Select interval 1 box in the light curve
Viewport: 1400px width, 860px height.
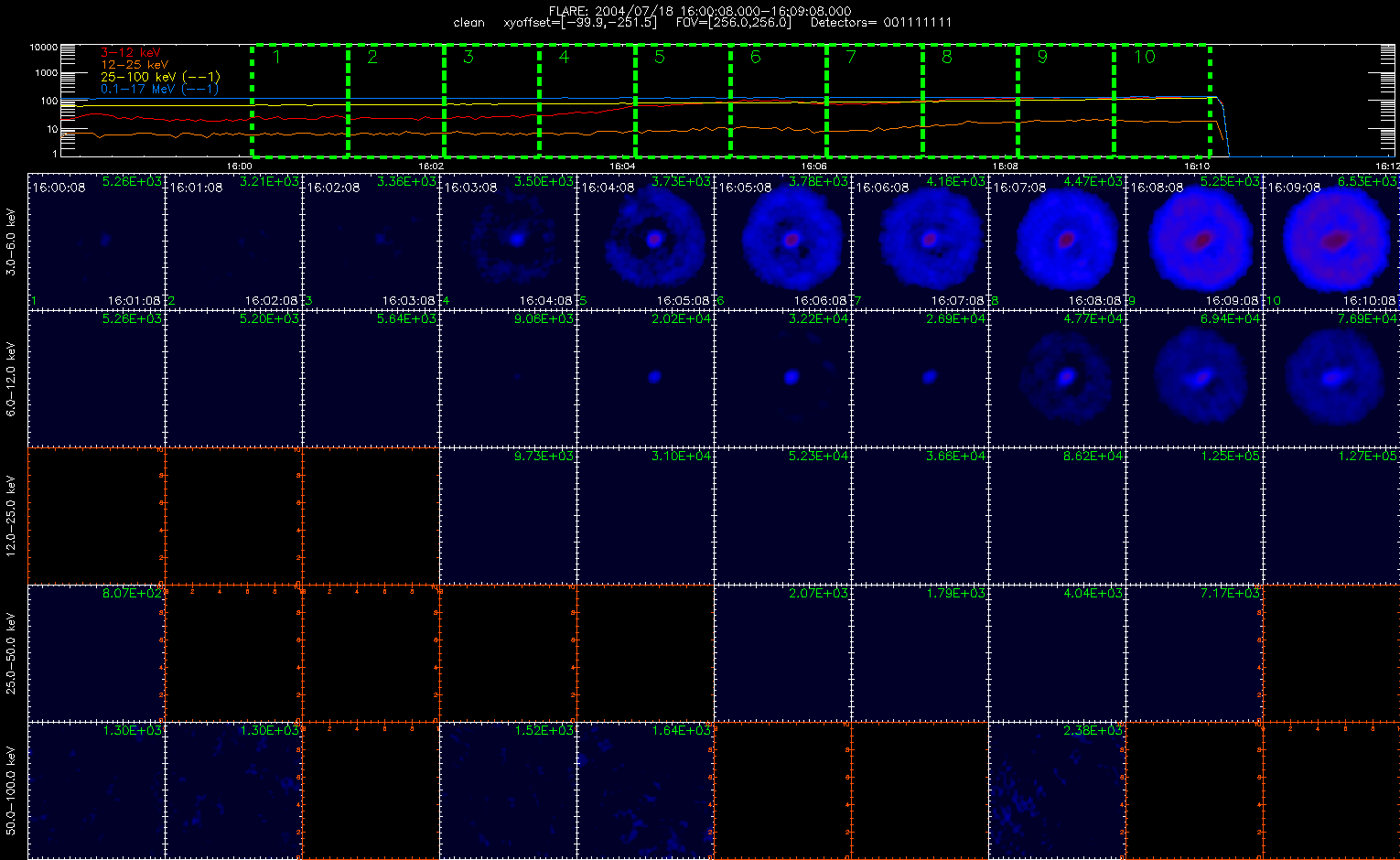tap(299, 101)
